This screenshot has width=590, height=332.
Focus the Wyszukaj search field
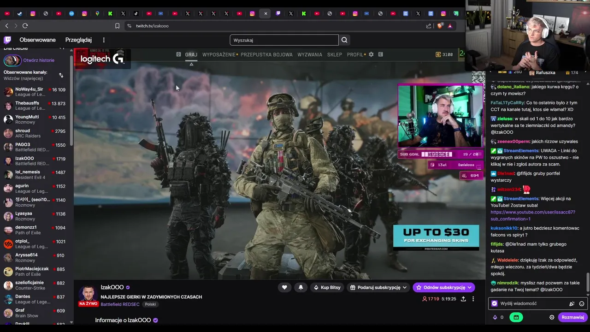284,40
